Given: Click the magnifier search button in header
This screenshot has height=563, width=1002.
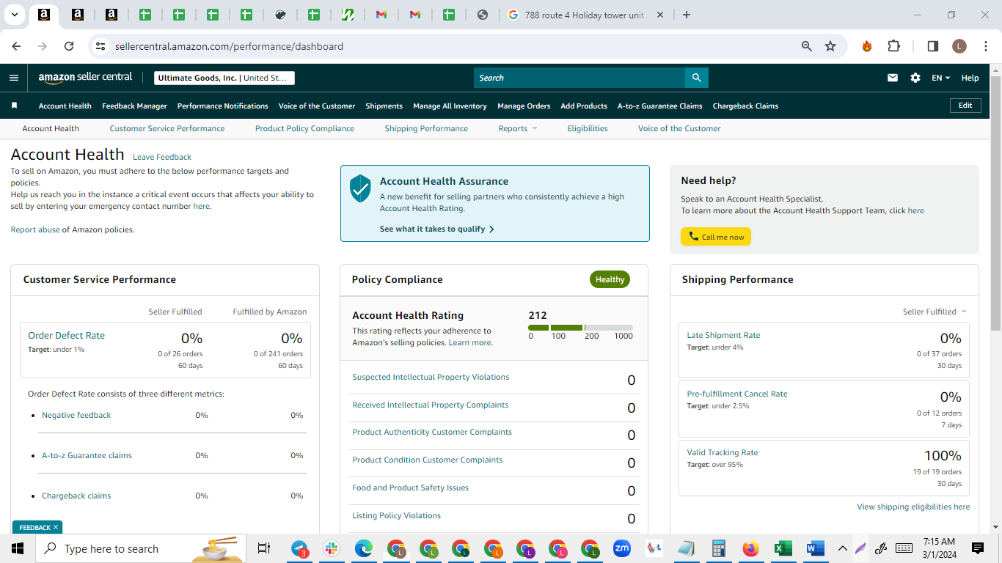Looking at the screenshot, I should click(697, 78).
